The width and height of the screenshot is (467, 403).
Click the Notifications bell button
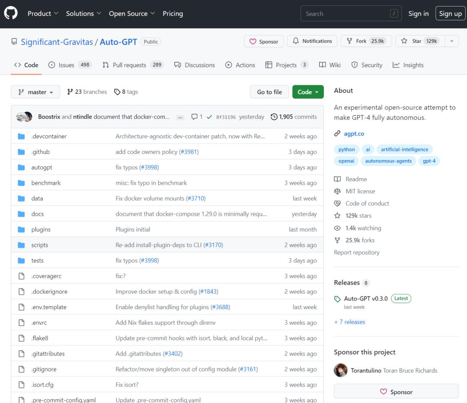tap(312, 42)
